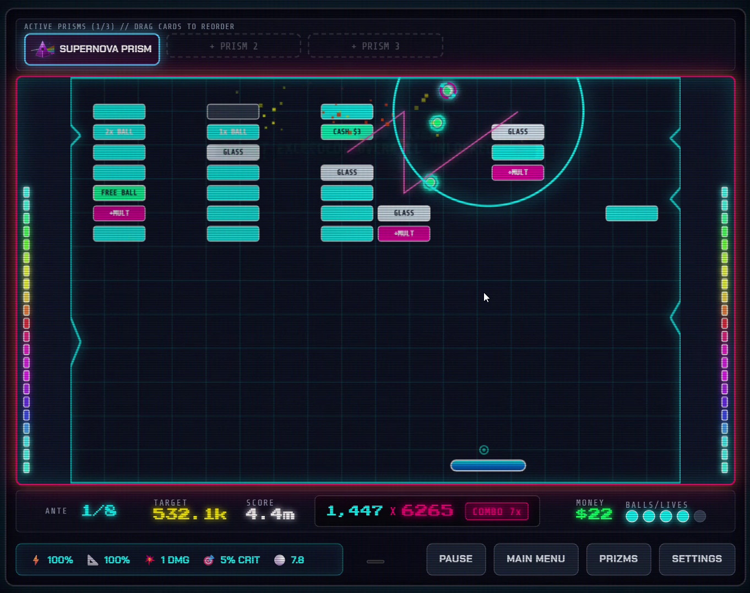Click the CASH $3 brick
The height and width of the screenshot is (593, 750).
pos(347,132)
